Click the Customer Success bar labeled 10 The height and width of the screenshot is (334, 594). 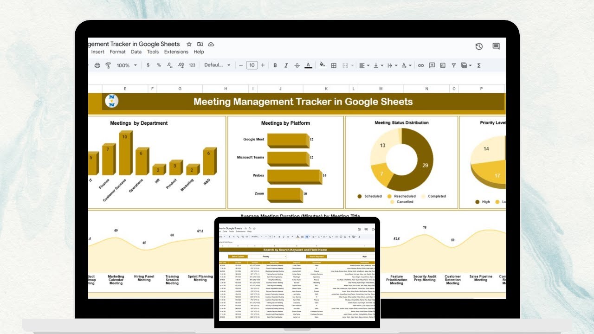click(x=125, y=153)
